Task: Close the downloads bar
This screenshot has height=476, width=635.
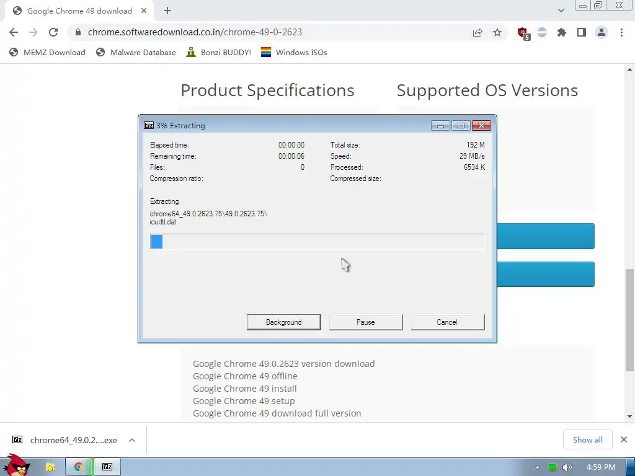Action: coord(624,439)
